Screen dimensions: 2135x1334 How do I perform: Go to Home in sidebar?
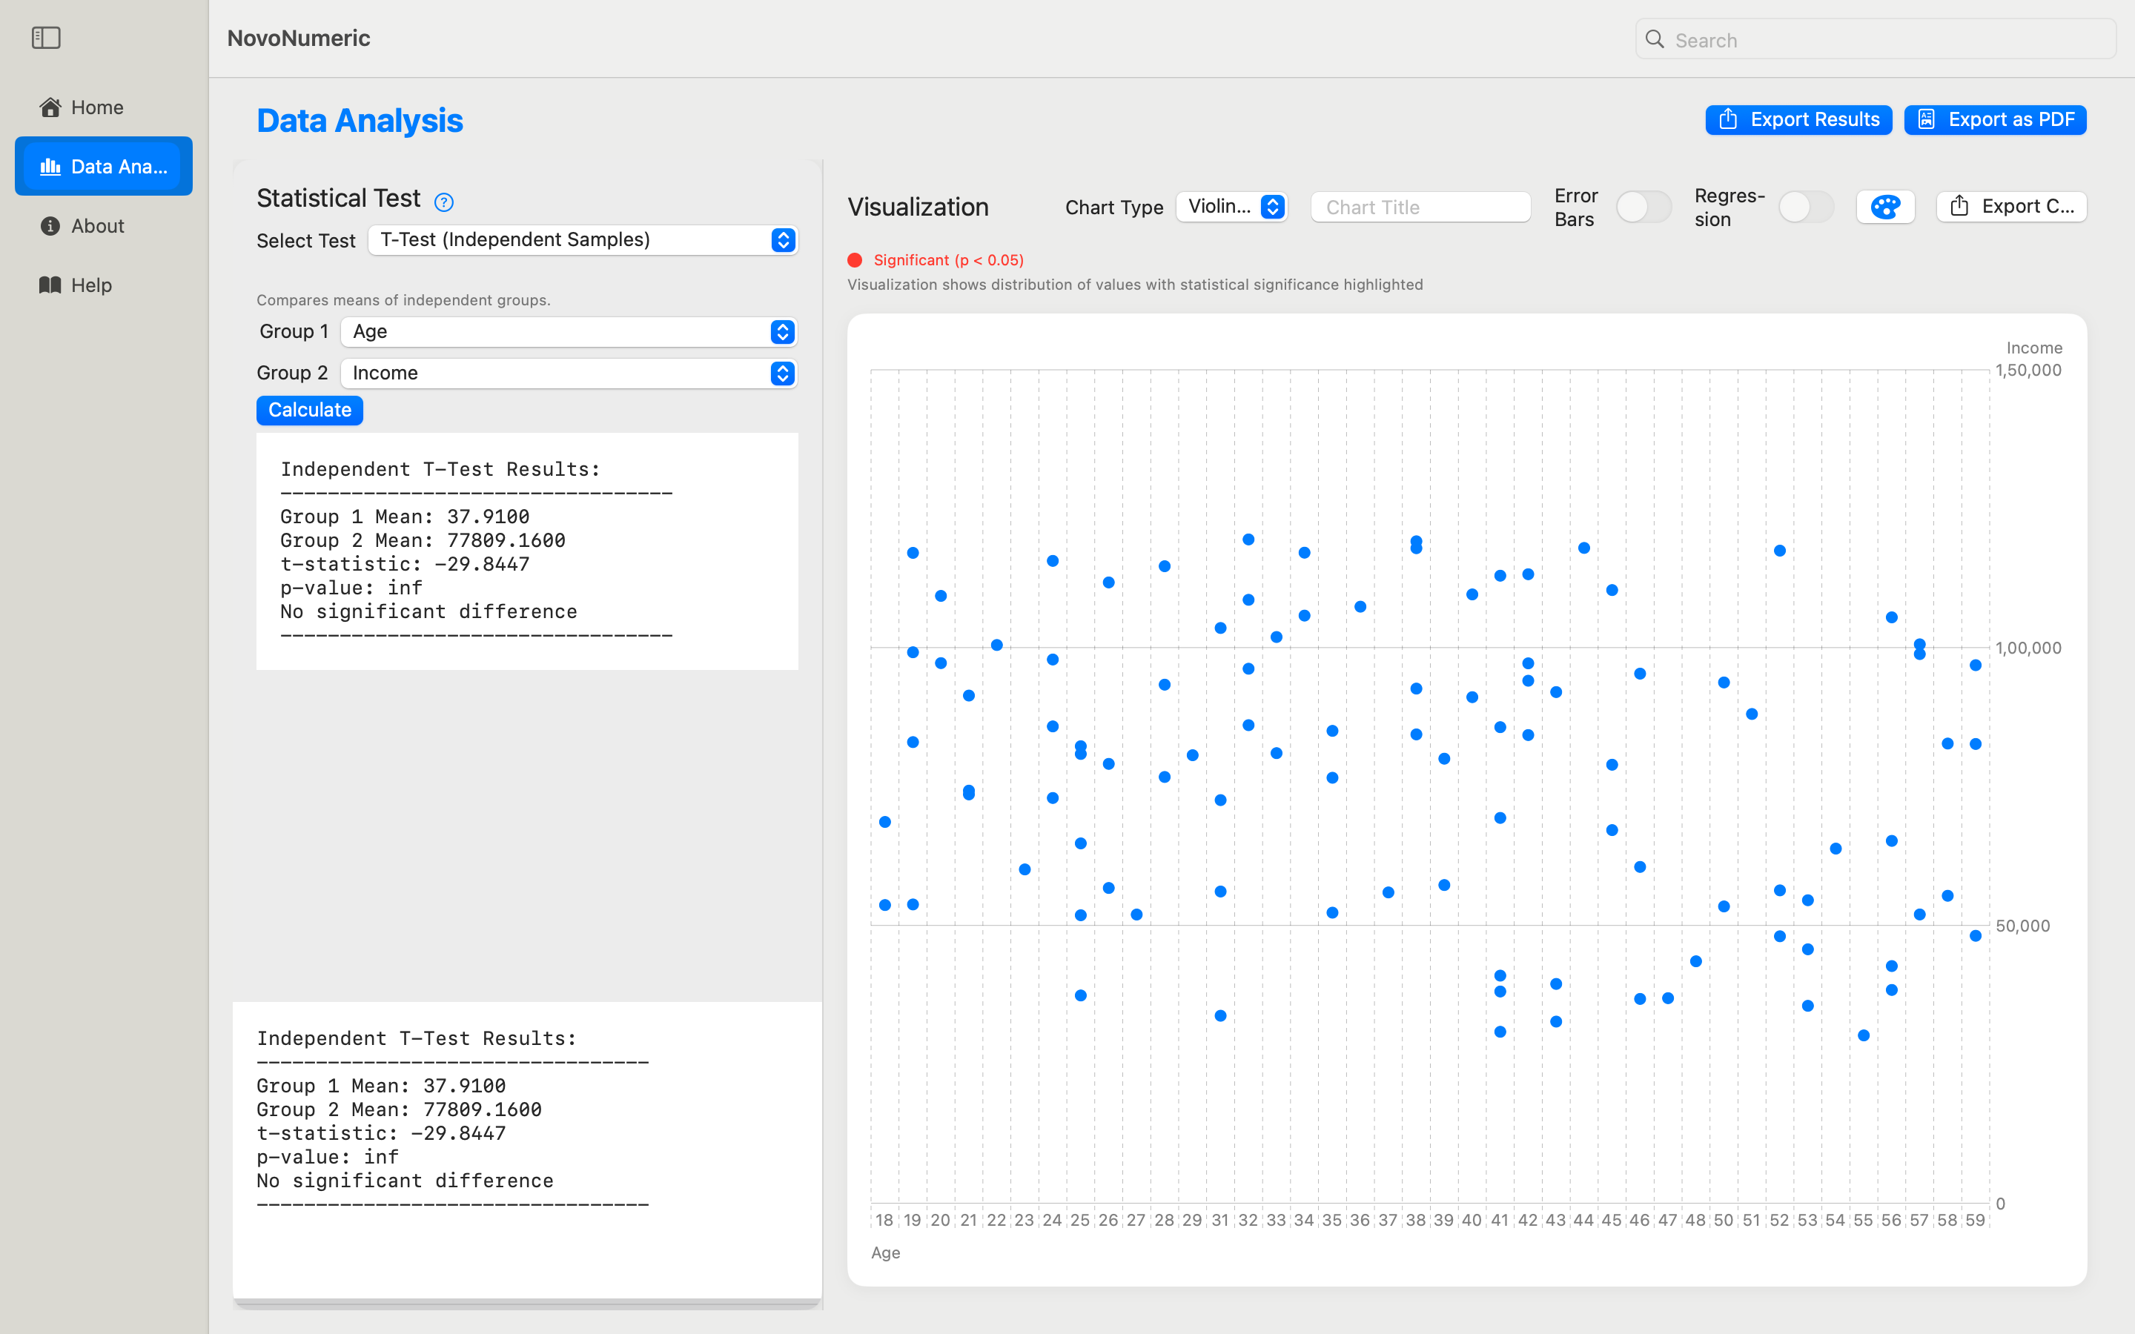pyautogui.click(x=103, y=107)
